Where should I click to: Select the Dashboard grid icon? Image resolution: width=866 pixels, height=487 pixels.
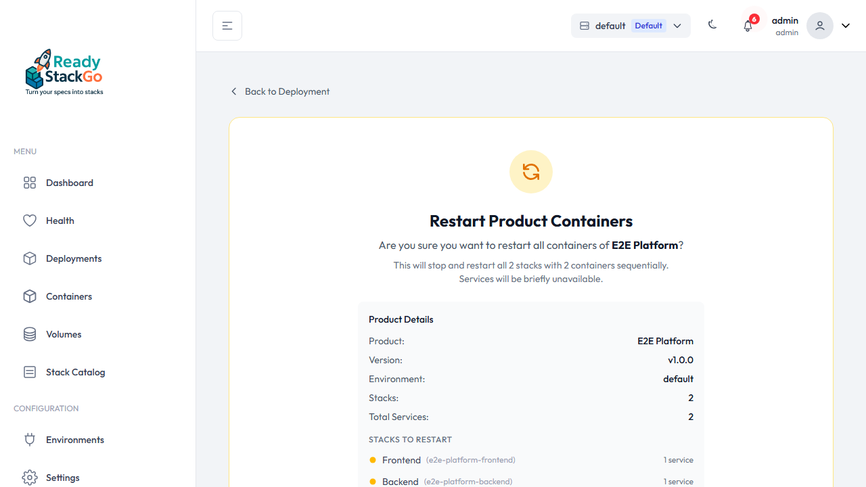click(30, 183)
